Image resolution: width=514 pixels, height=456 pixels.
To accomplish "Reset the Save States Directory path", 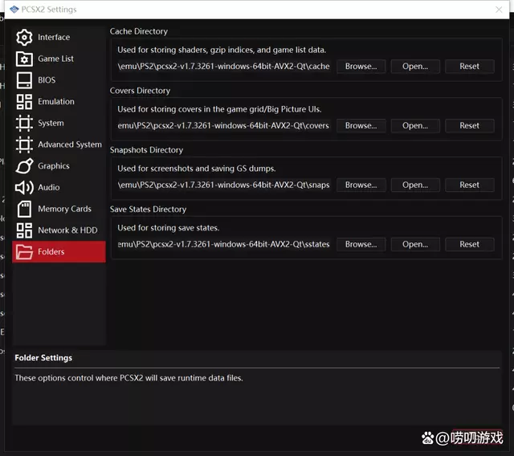I will click(469, 244).
